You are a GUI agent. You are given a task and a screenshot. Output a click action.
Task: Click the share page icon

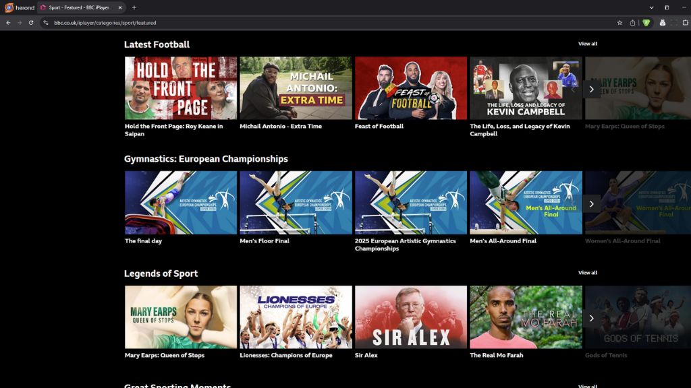click(632, 23)
